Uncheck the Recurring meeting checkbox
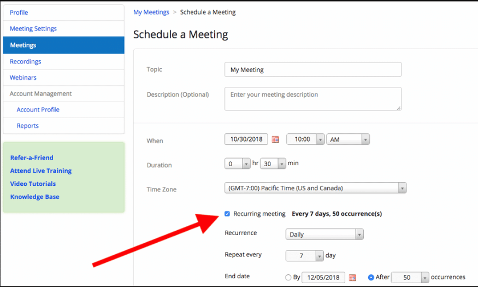Image resolution: width=478 pixels, height=287 pixels. (x=227, y=214)
